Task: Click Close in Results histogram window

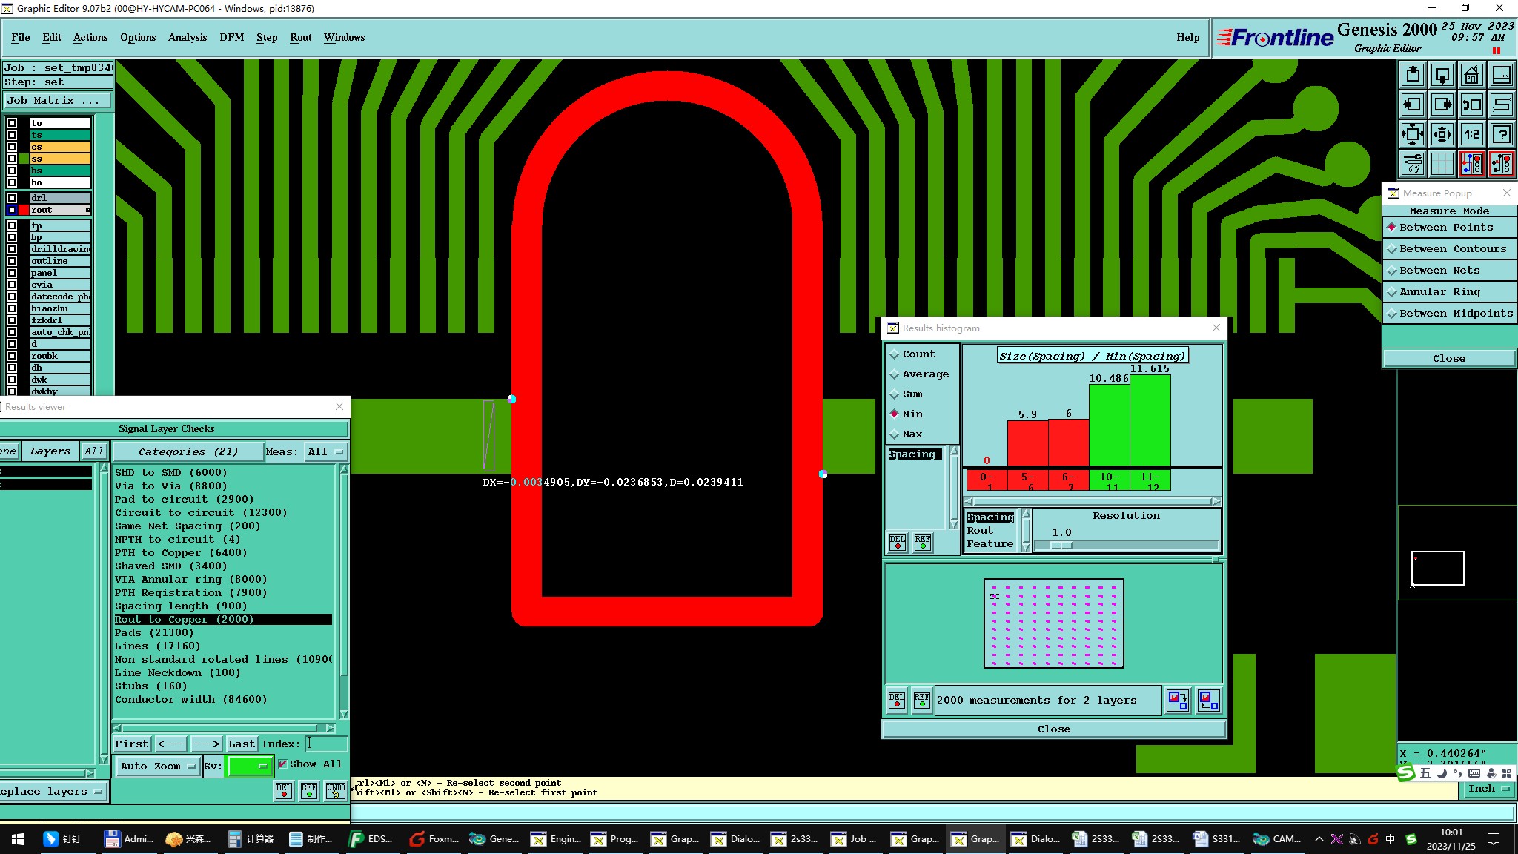Action: pos(1053,729)
